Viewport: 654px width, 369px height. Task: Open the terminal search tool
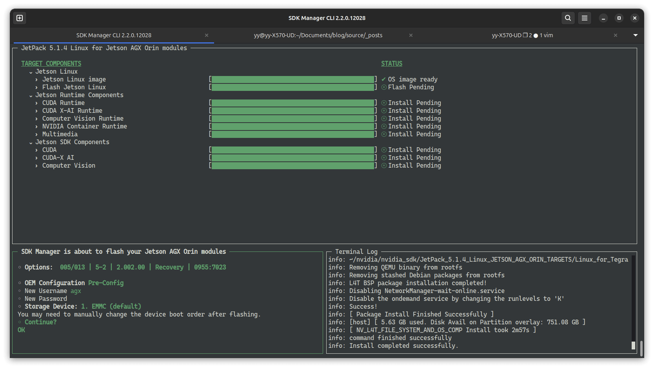pyautogui.click(x=568, y=18)
